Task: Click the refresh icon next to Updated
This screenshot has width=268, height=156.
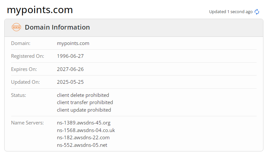Action: tap(257, 12)
